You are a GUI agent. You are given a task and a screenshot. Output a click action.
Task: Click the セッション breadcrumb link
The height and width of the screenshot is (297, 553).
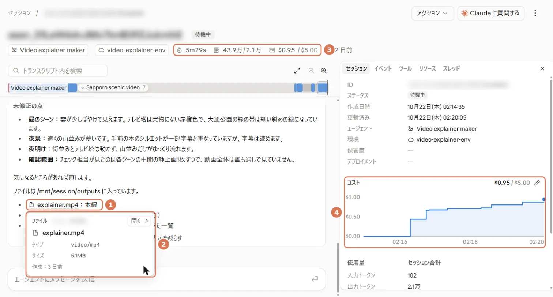[19, 13]
